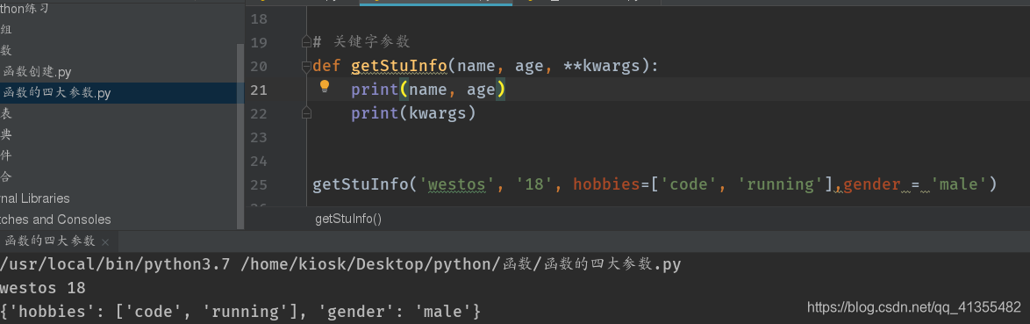Select the External Libraries node in project tree
This screenshot has width=1030, height=324.
point(35,198)
